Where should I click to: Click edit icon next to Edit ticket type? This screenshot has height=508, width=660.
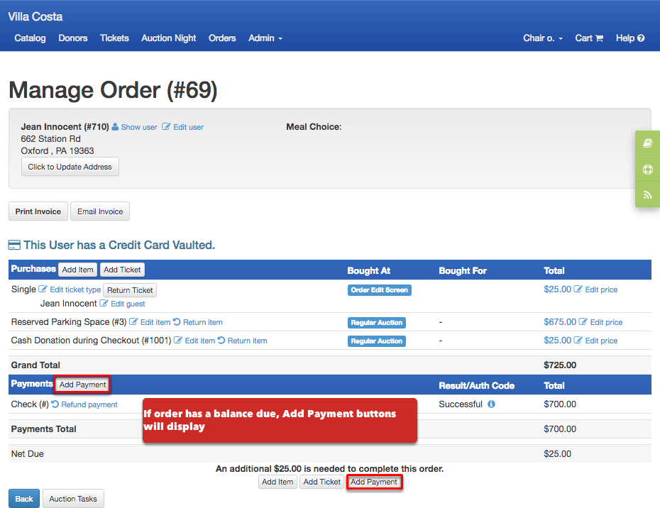click(43, 289)
